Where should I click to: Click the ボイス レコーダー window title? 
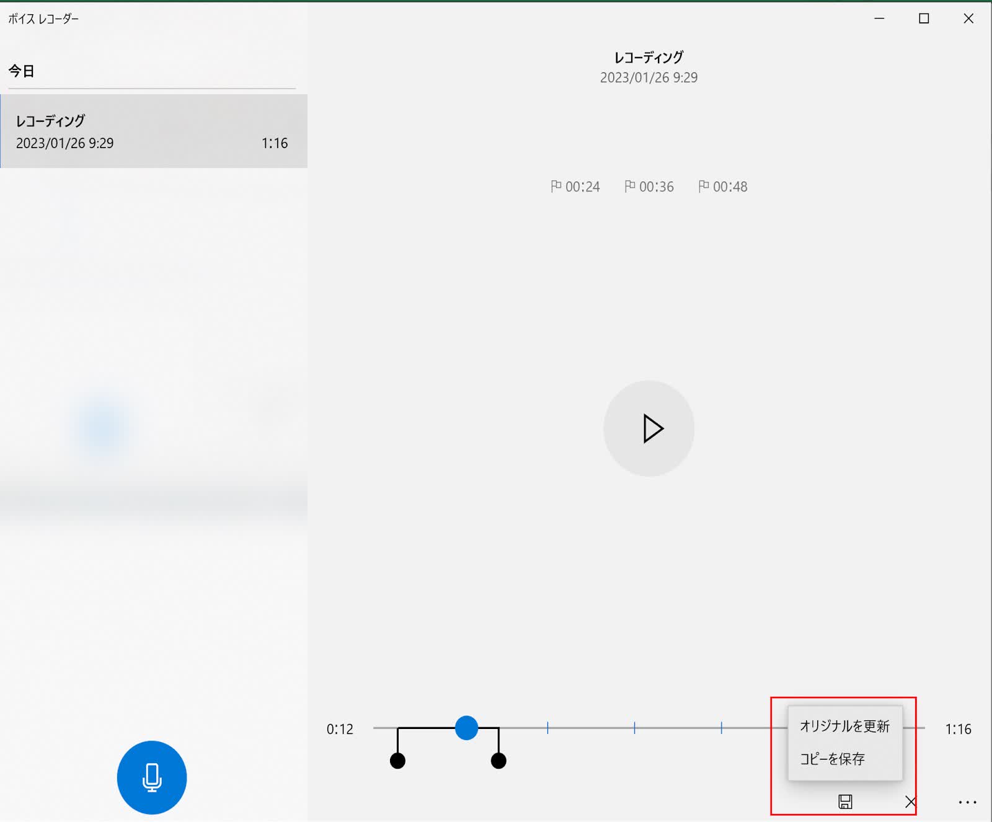click(43, 19)
